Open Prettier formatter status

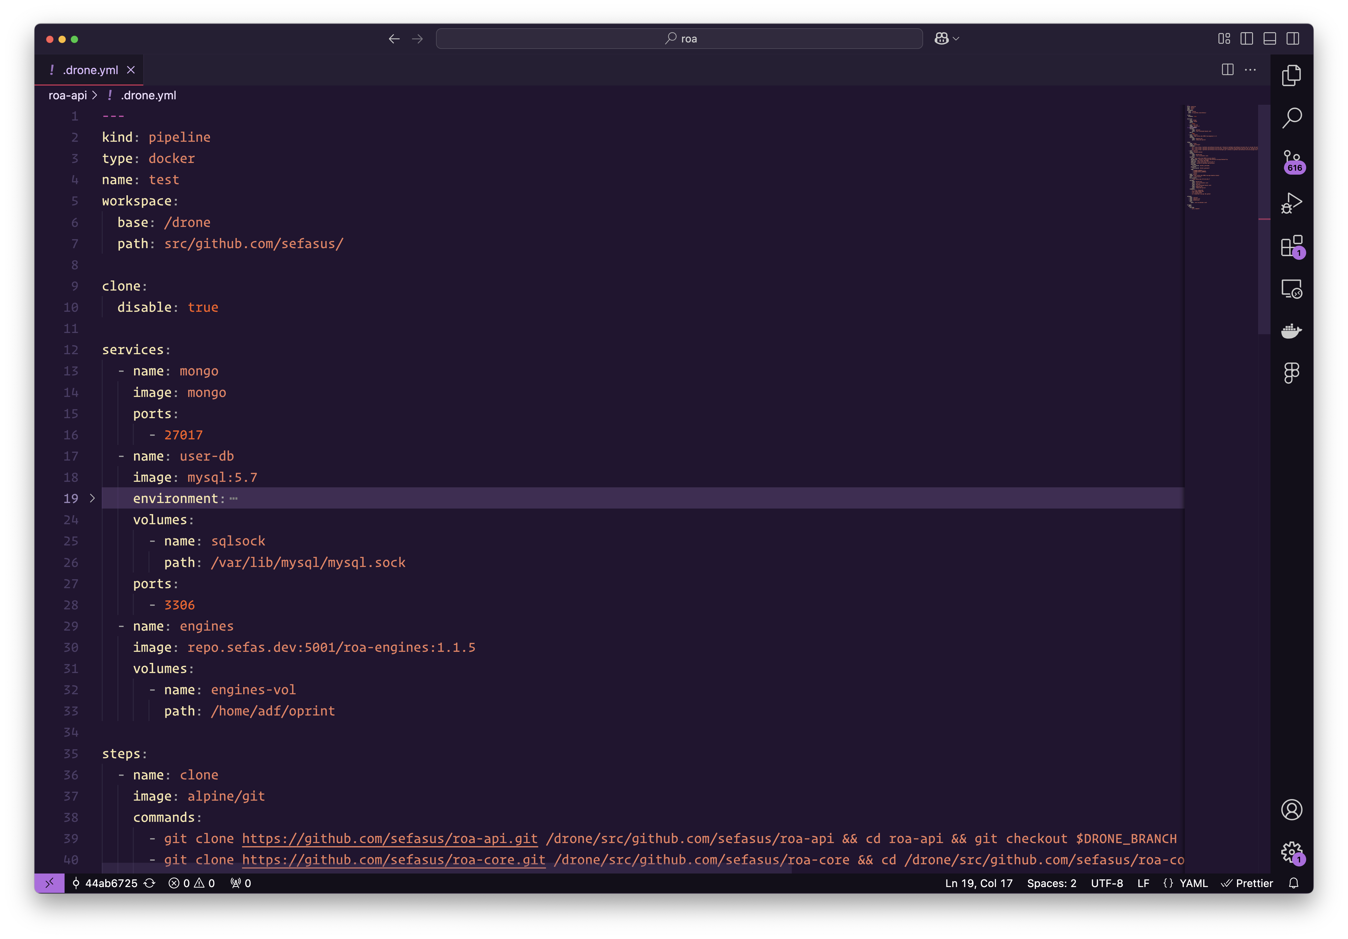(x=1247, y=883)
